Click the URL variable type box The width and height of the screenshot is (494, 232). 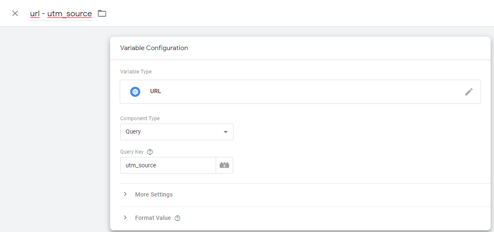click(x=300, y=92)
